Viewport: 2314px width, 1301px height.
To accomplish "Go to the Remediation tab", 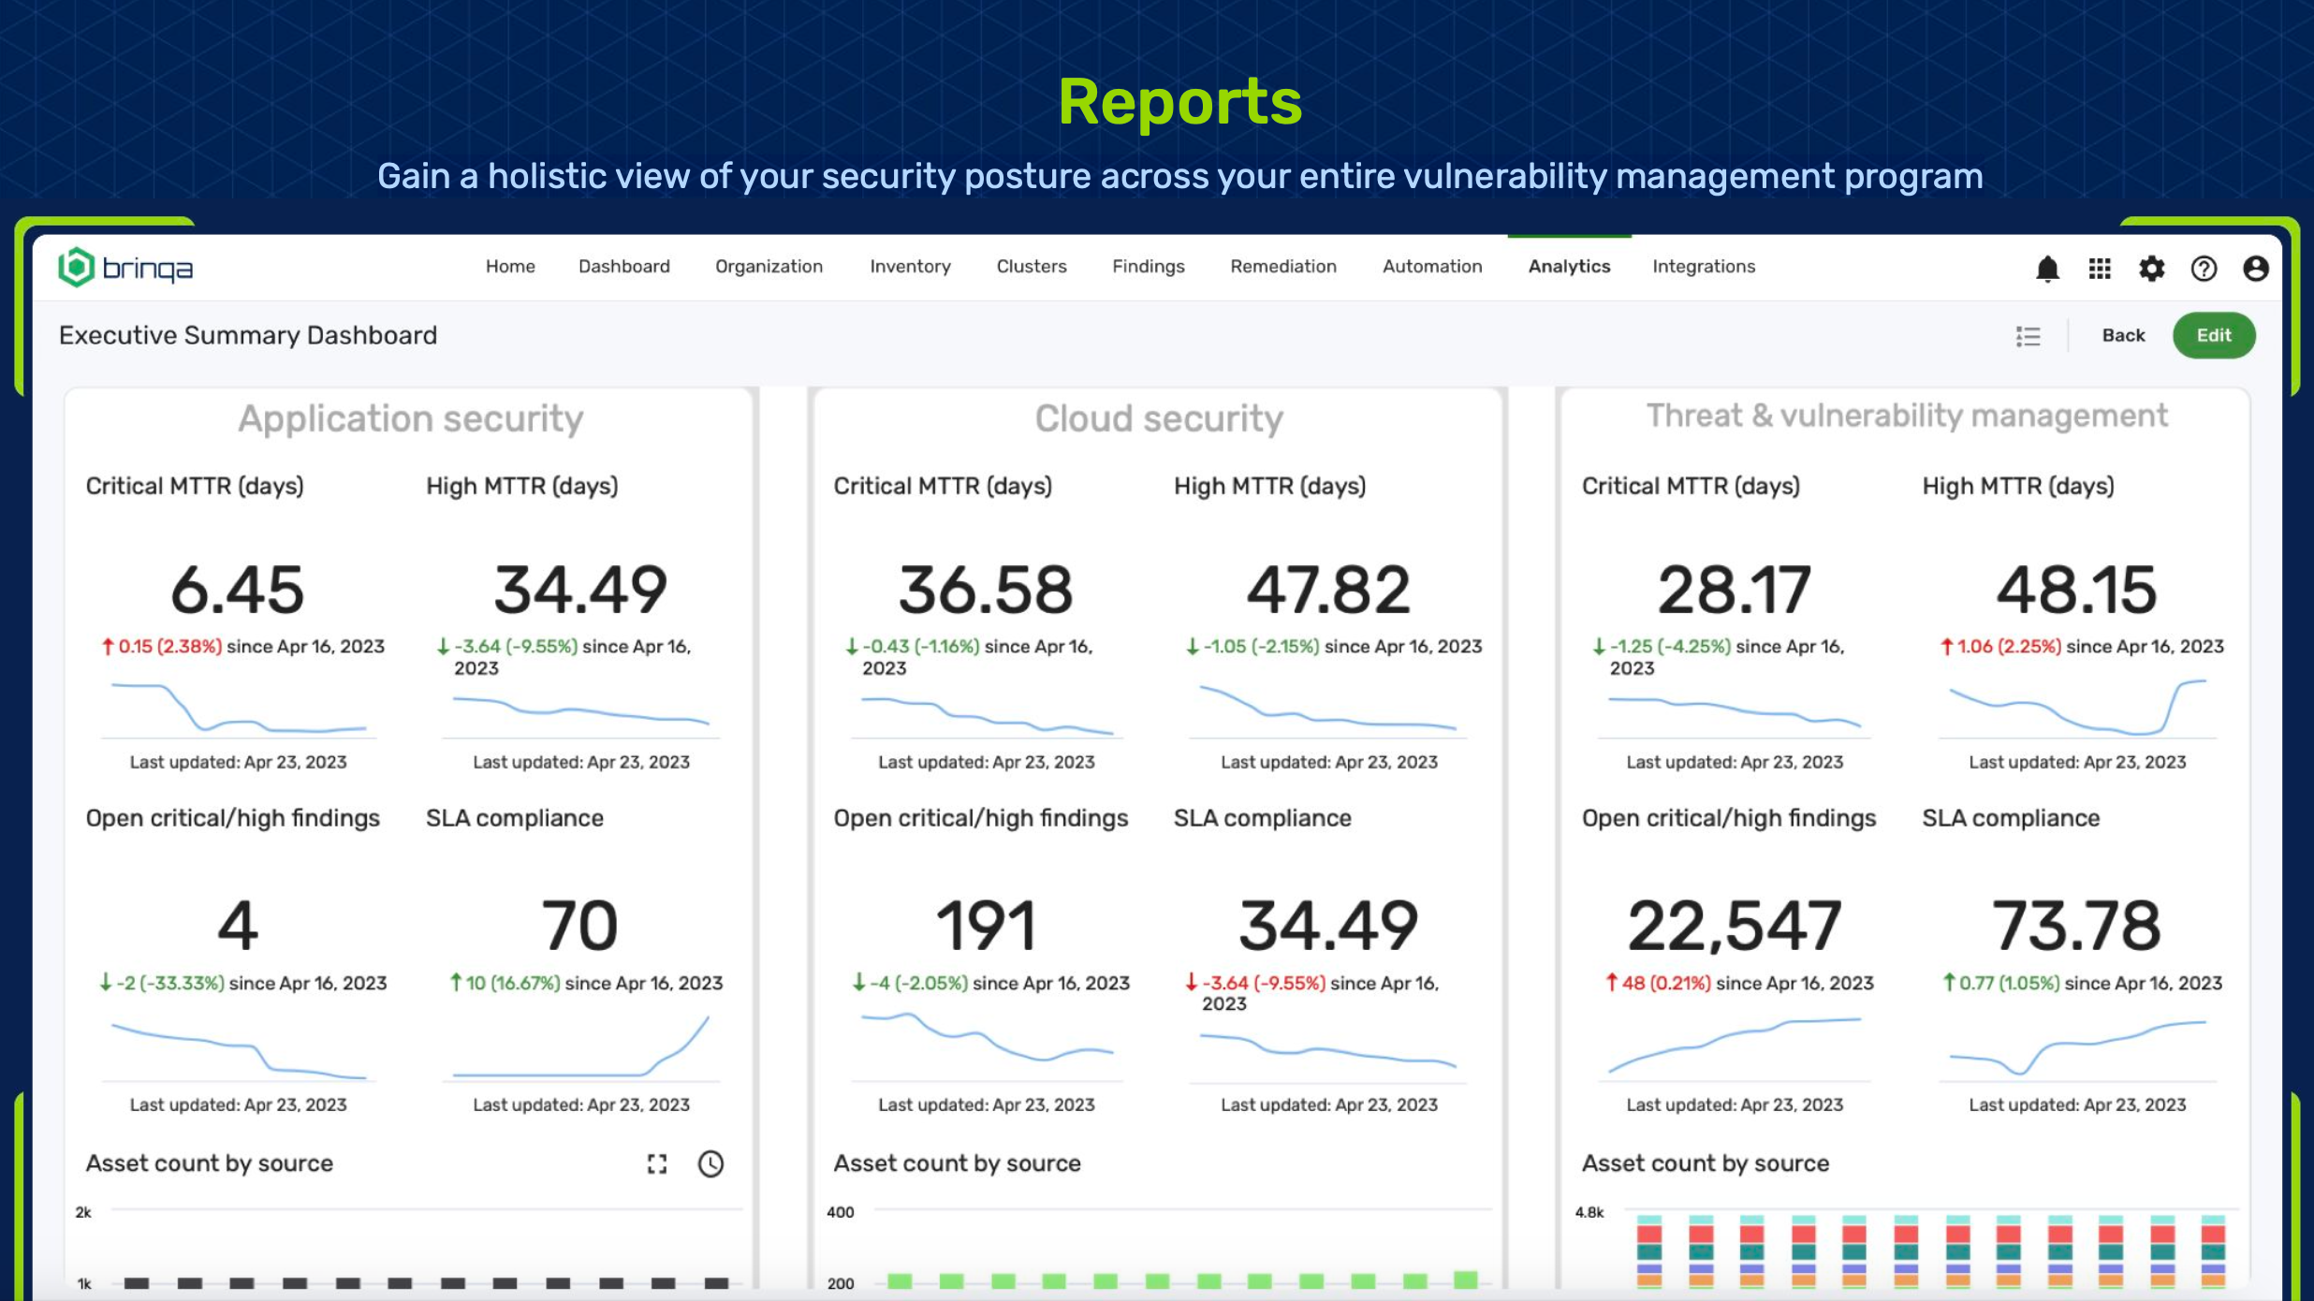I will coord(1282,267).
